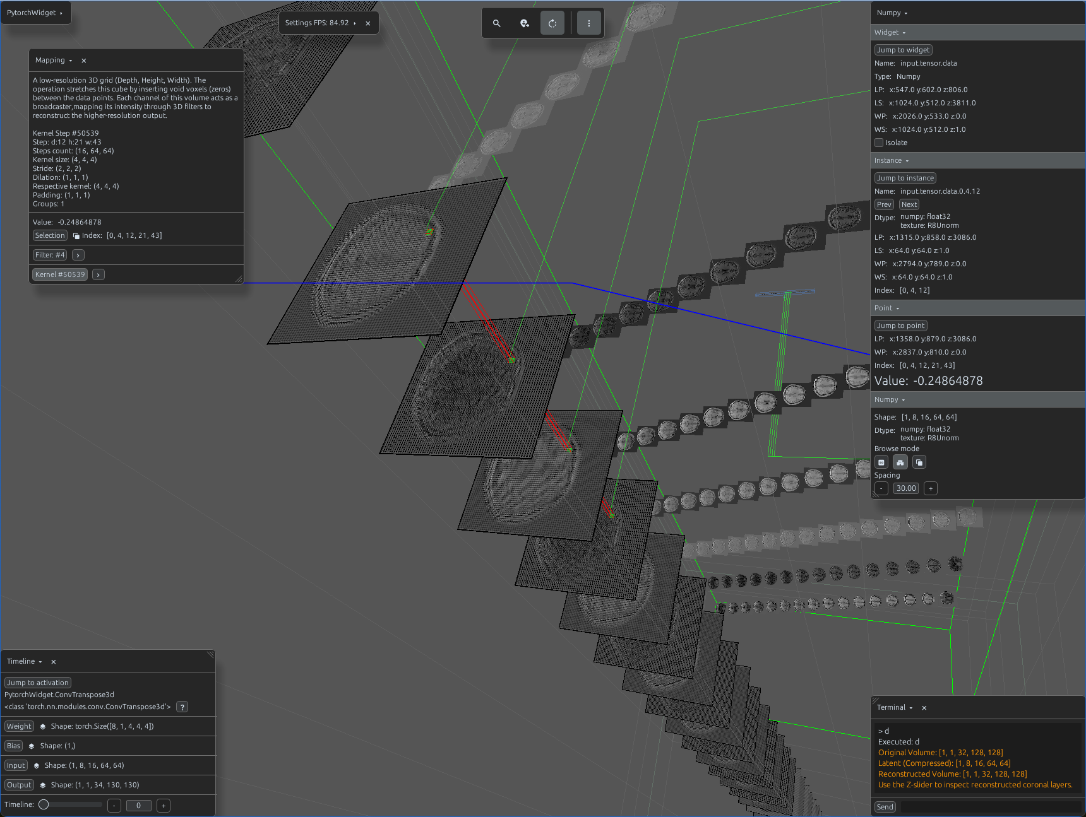Expand the Settings FPS panel arrow
This screenshot has height=817, width=1086.
(x=355, y=23)
